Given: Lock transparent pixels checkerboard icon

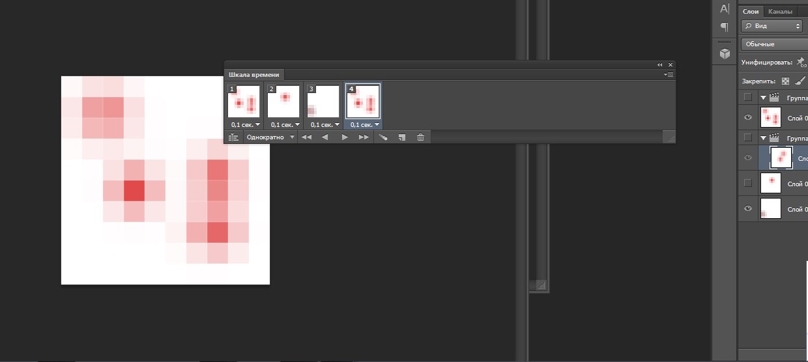Looking at the screenshot, I should coord(785,81).
